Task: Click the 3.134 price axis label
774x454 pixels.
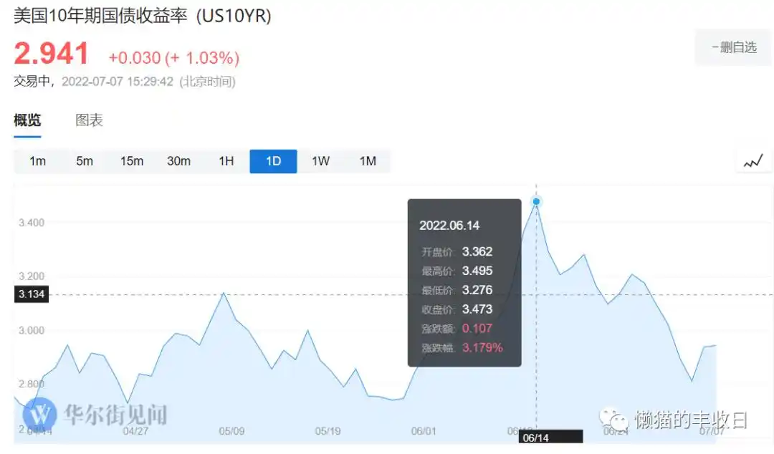Action: click(x=31, y=294)
